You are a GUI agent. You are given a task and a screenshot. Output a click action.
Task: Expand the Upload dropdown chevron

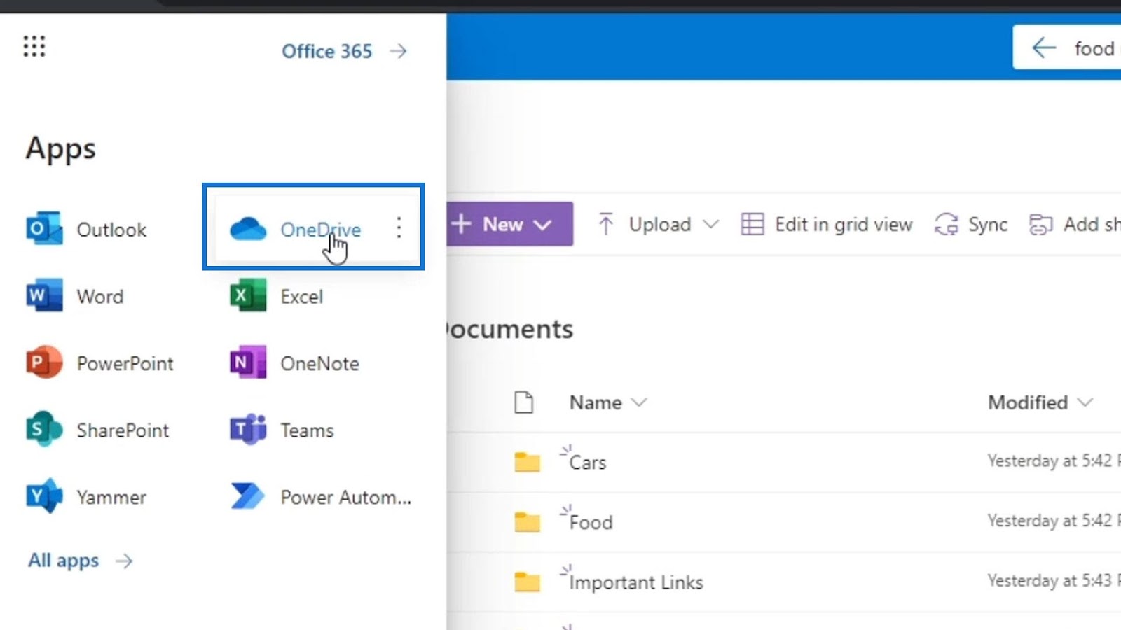point(710,224)
